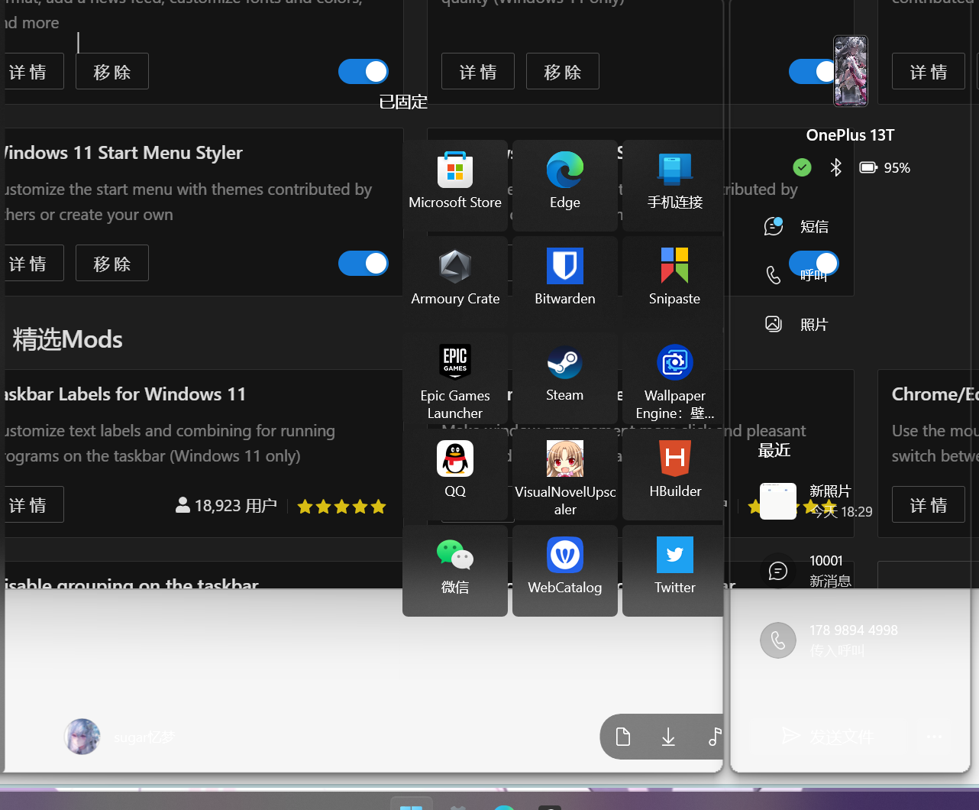Open 微信 WeChat pinned app
The image size is (979, 810).
point(455,570)
